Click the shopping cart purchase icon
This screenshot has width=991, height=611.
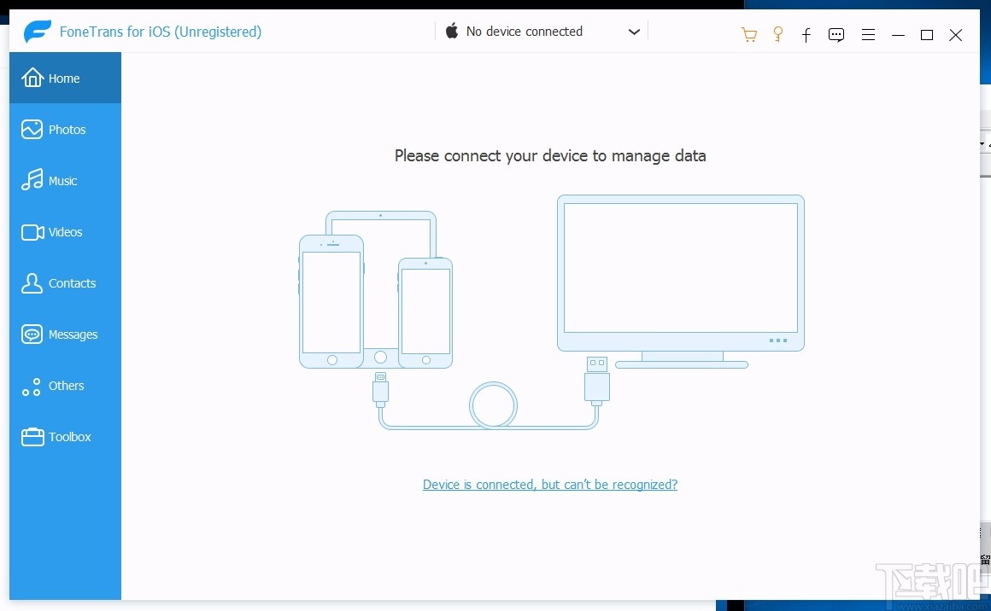[749, 34]
